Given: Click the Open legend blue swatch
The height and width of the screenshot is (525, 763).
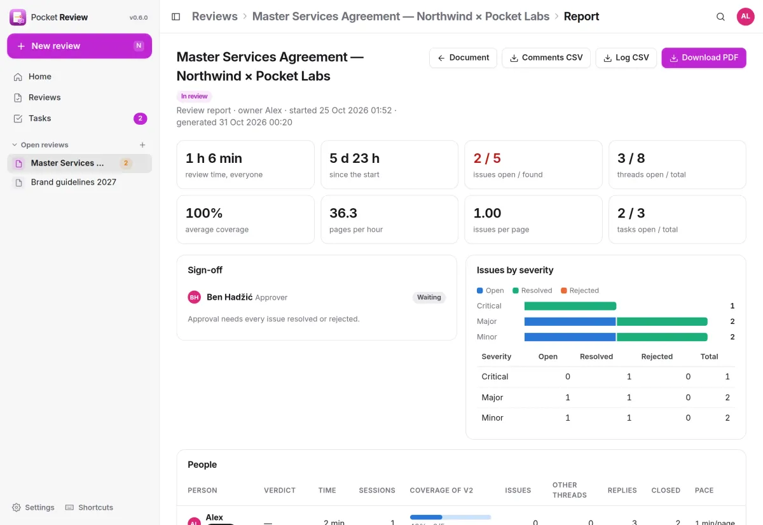Looking at the screenshot, I should (480, 291).
